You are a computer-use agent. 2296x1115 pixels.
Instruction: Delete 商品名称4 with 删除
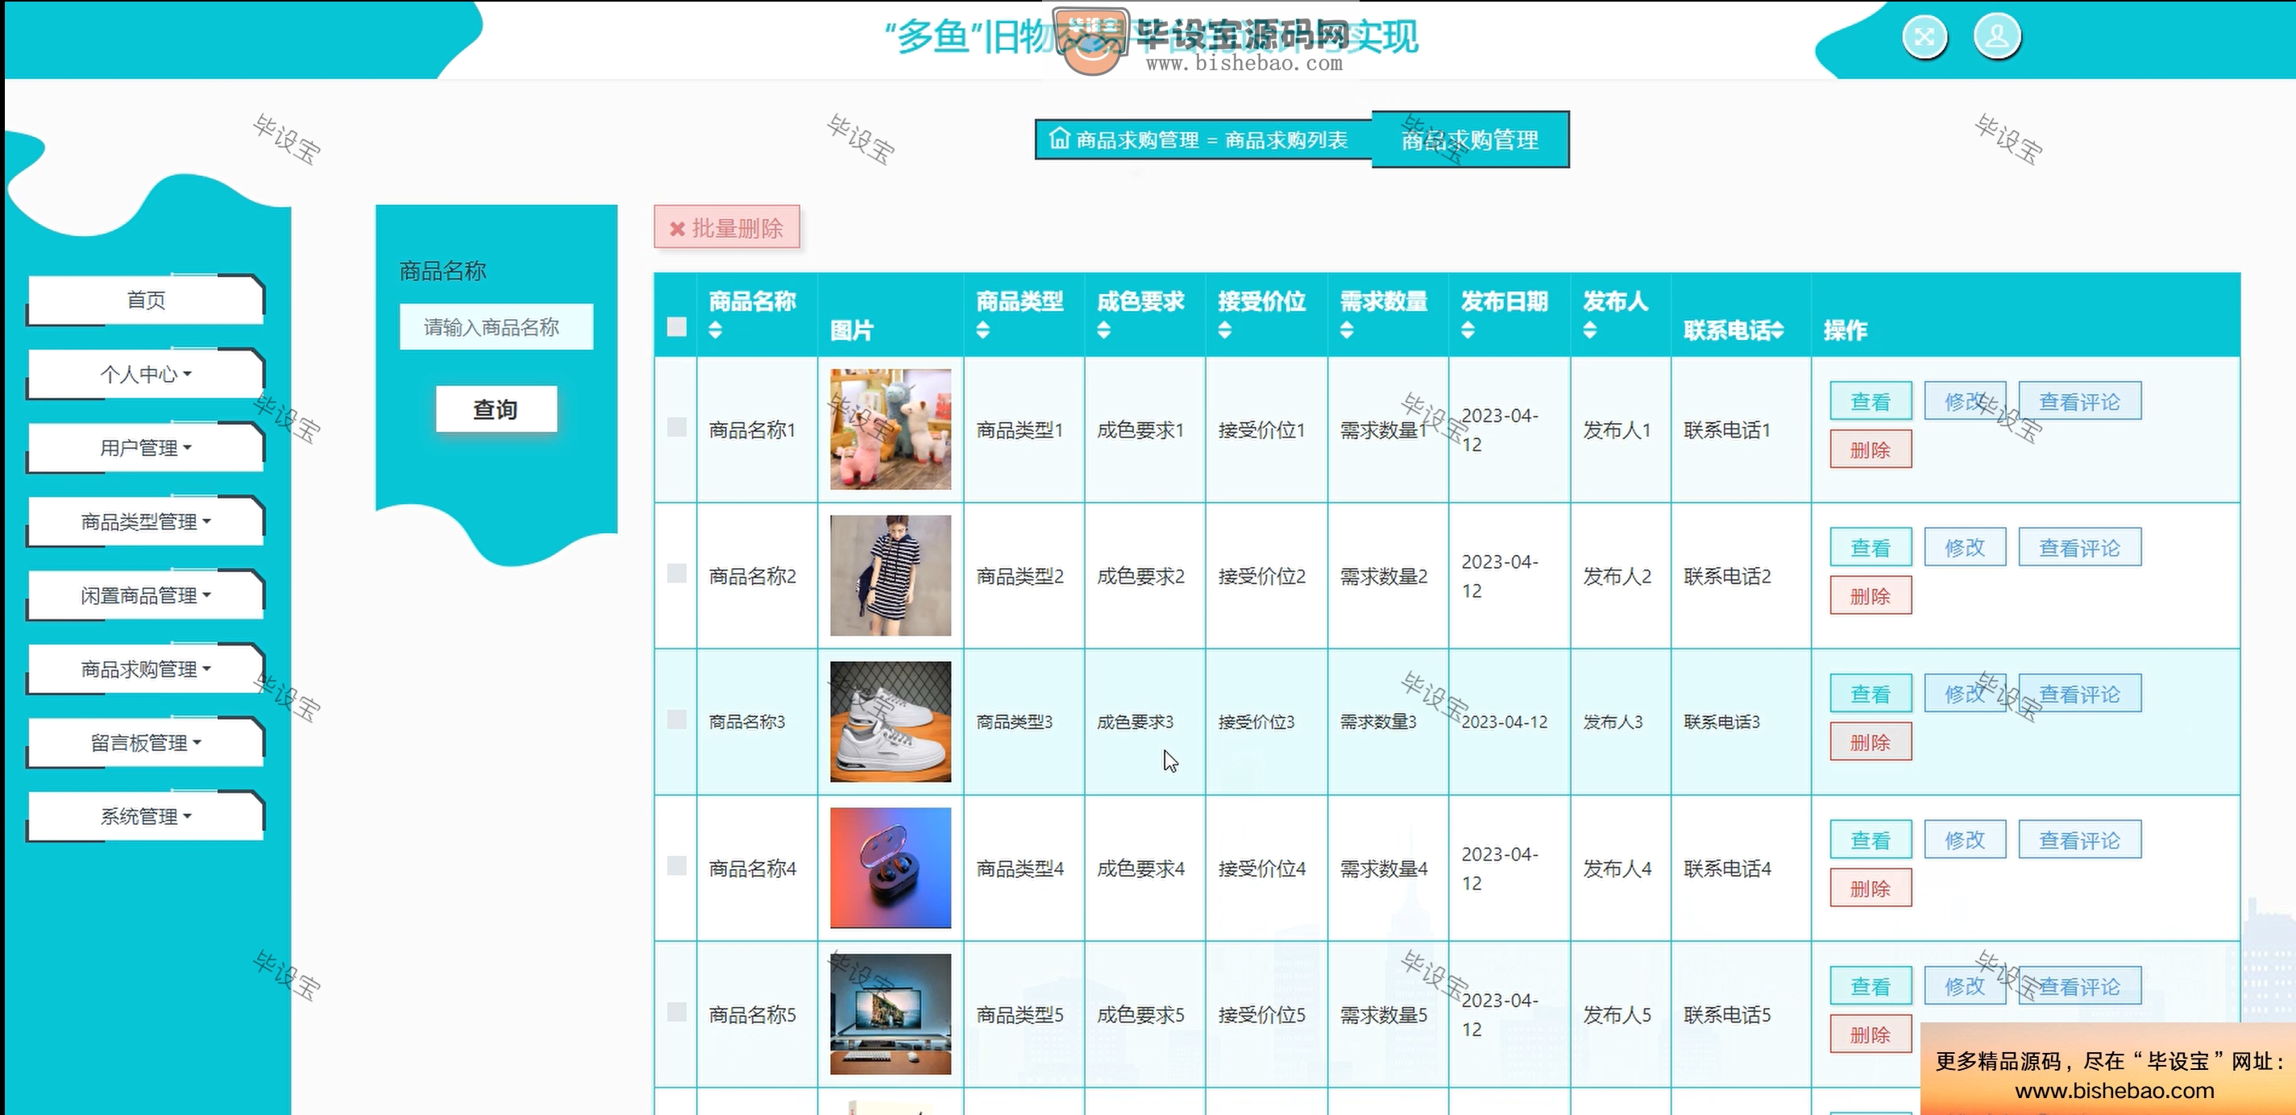coord(1870,889)
